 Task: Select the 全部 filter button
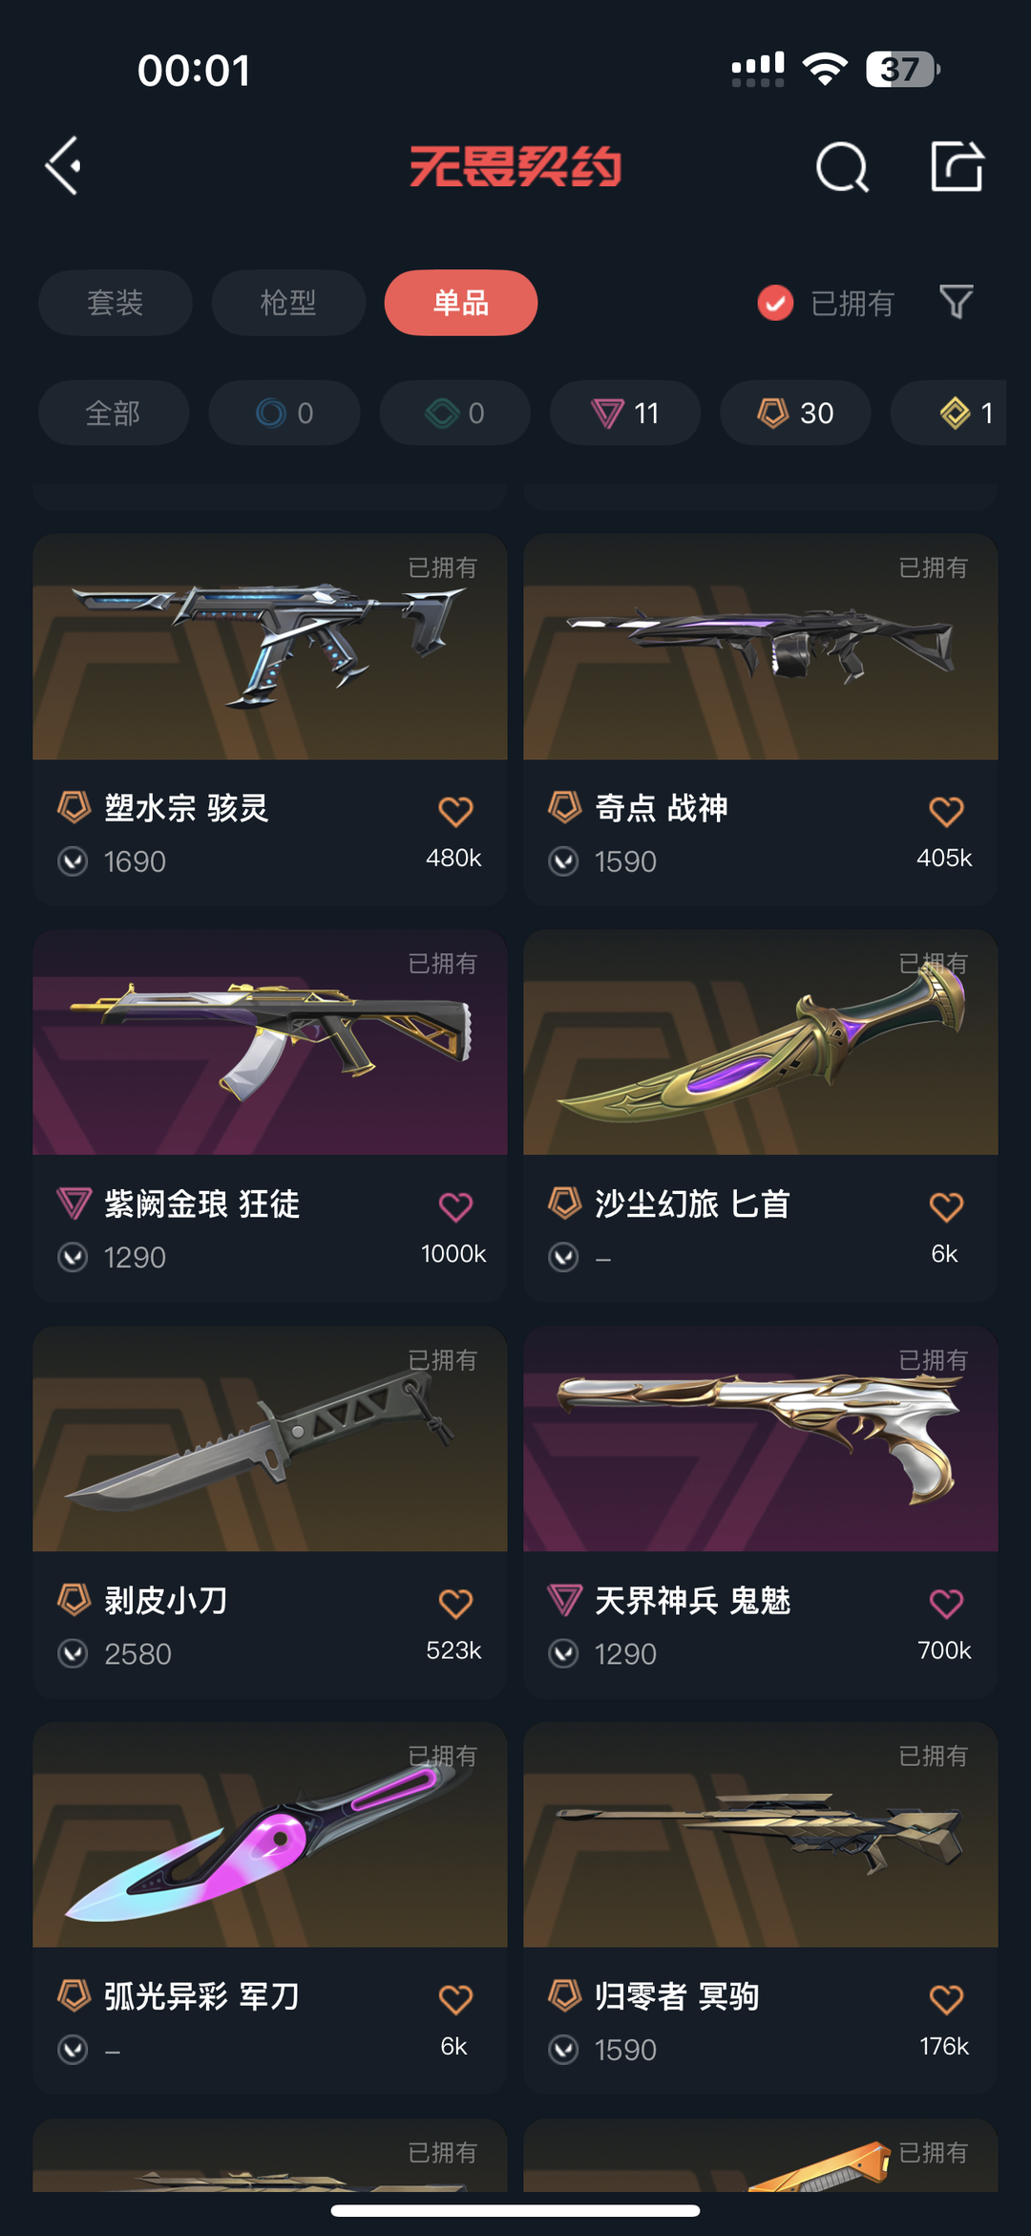click(114, 413)
